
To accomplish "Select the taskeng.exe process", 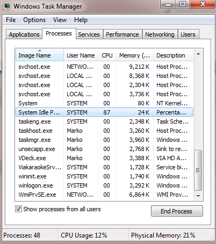I will (104, 121).
